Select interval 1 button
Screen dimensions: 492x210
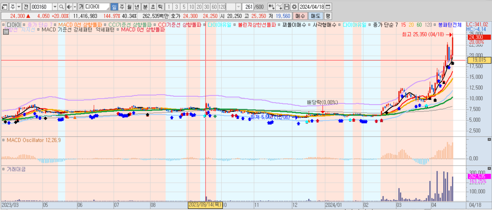click(169, 7)
